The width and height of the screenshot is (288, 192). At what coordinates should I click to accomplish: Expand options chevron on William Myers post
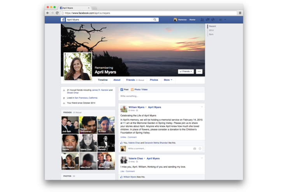tap(202, 107)
